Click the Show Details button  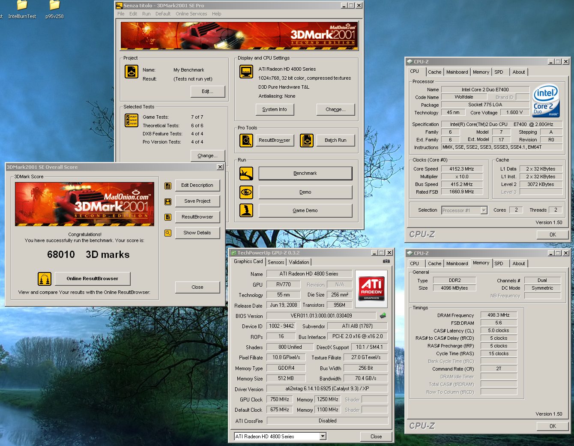click(197, 233)
